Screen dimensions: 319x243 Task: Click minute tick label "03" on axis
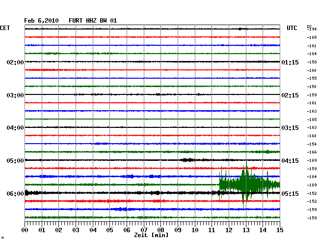click(x=76, y=230)
